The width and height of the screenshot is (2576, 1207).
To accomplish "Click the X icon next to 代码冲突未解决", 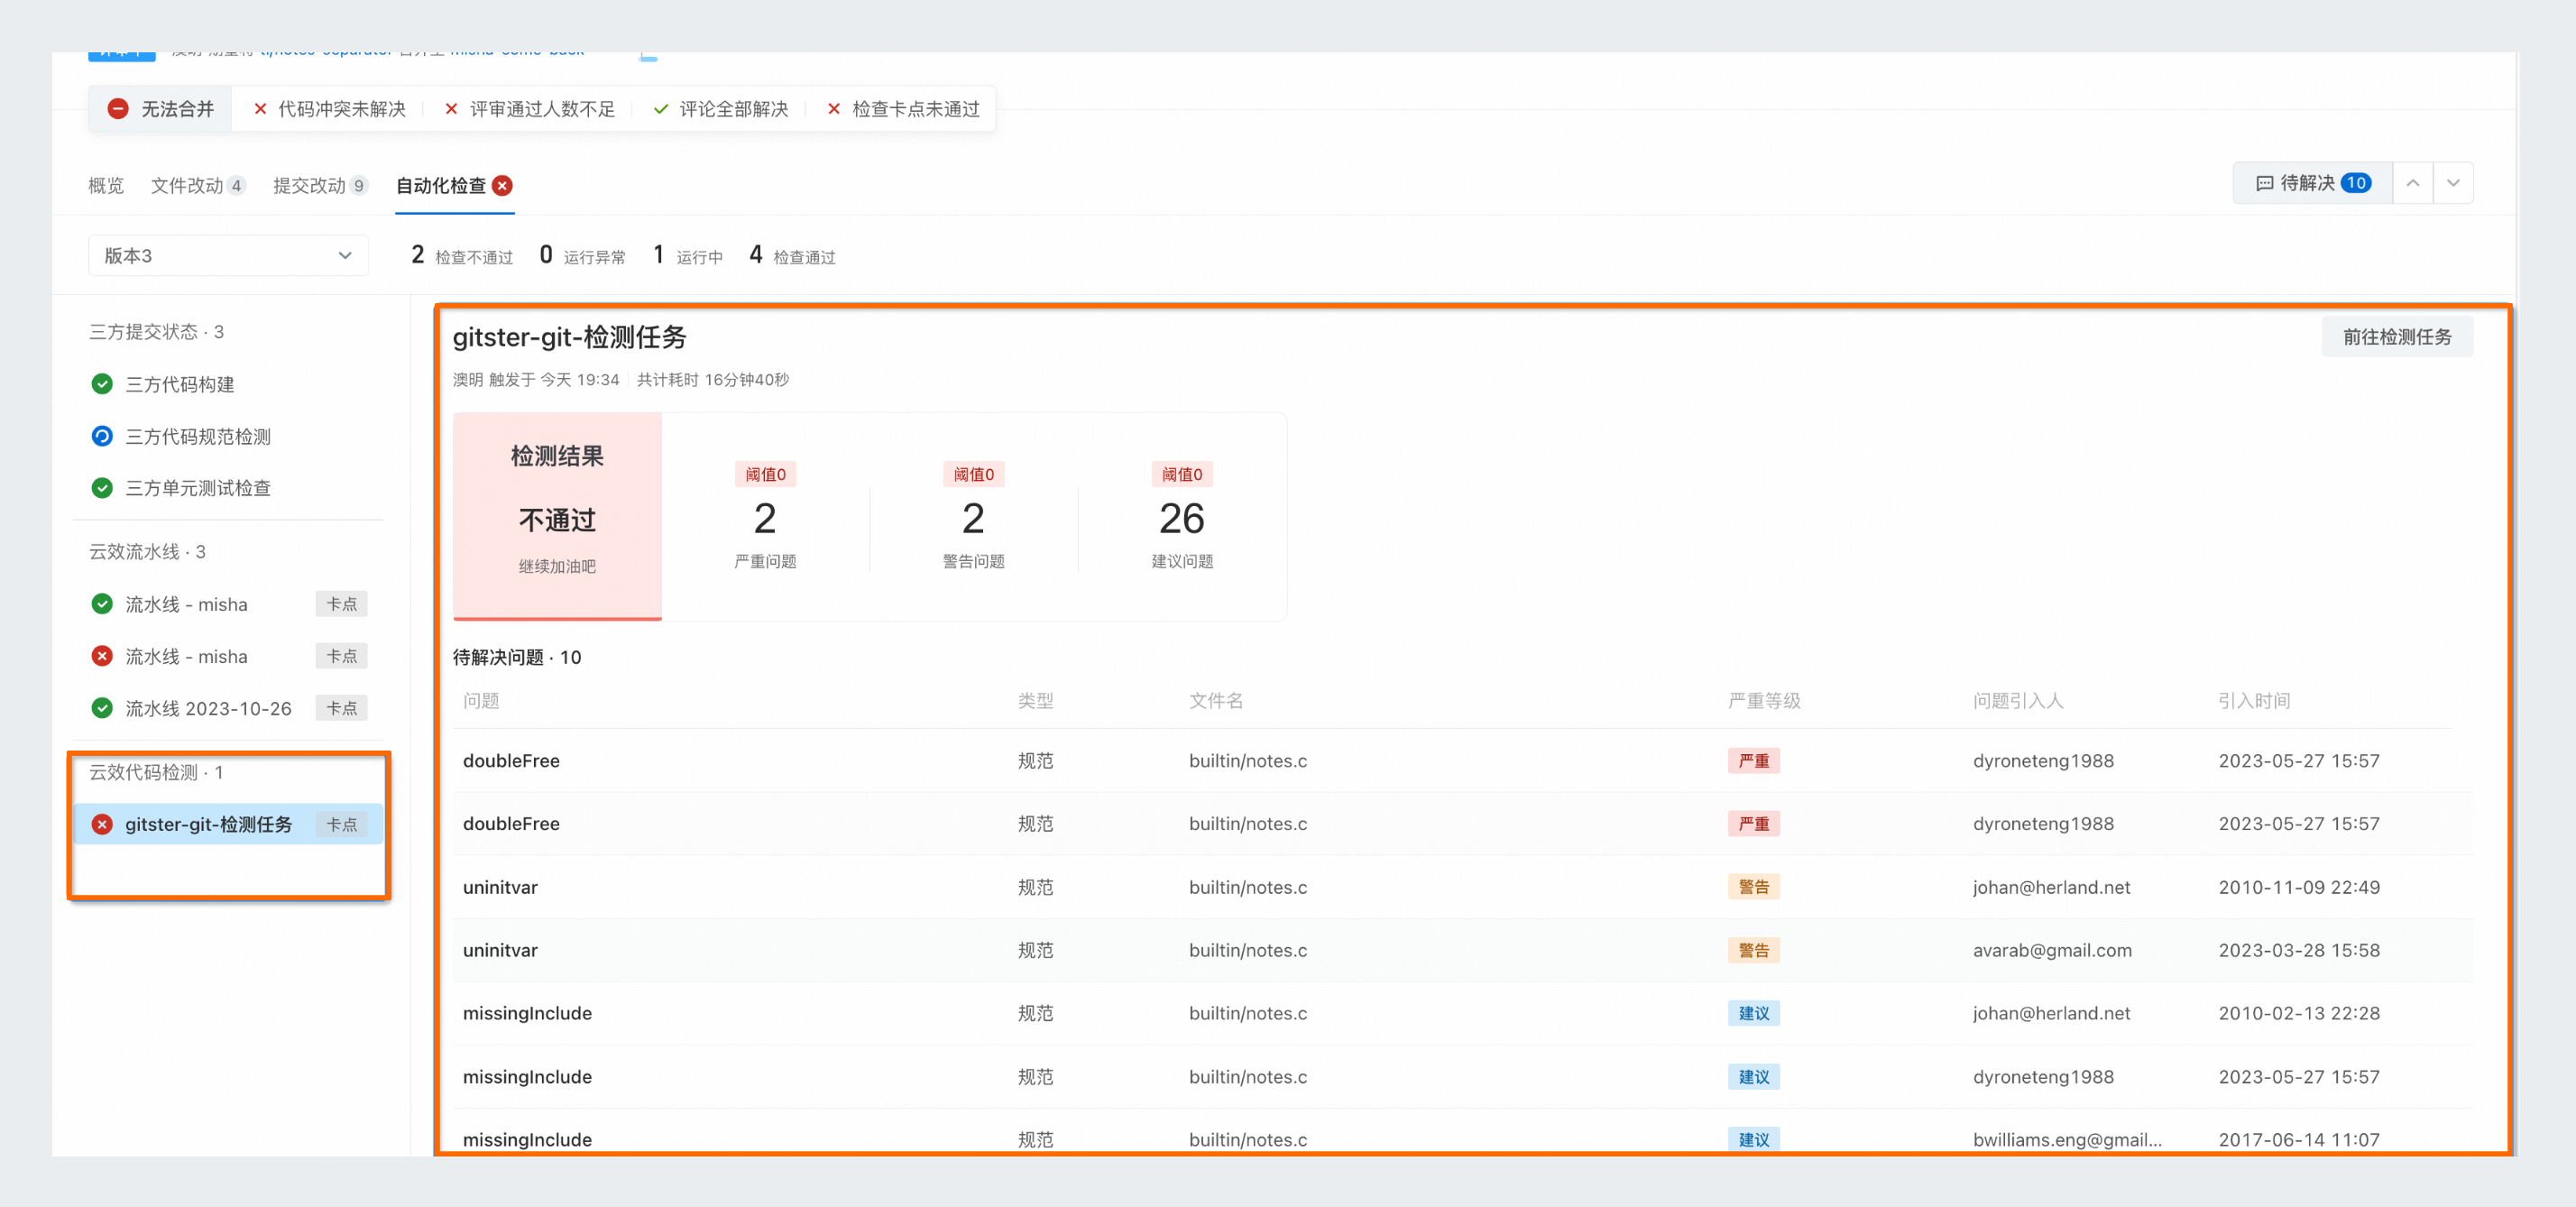I will tap(260, 109).
